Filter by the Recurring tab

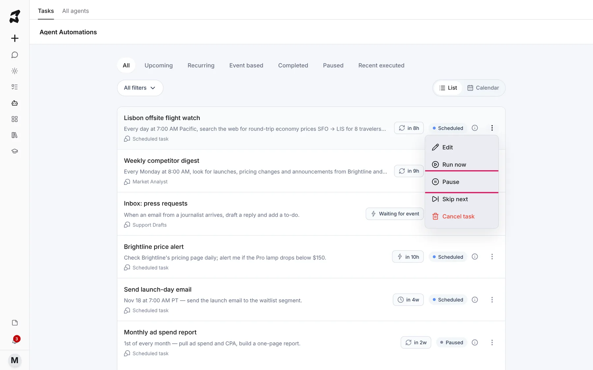(201, 65)
